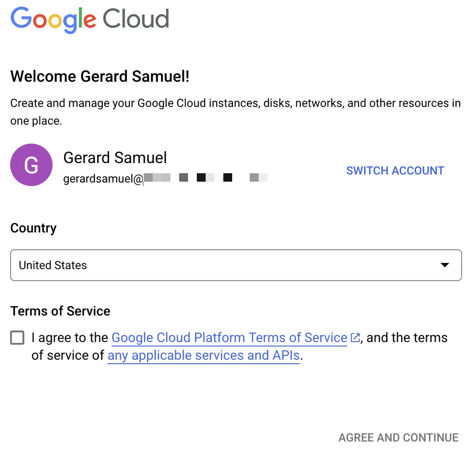Click AGREE AND CONTINUE
This screenshot has width=474, height=449.
[398, 438]
